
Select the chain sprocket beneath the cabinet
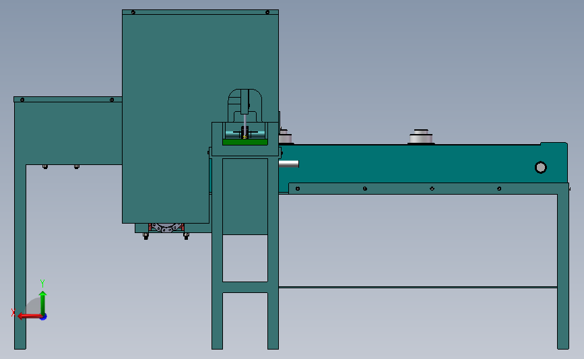tap(166, 228)
